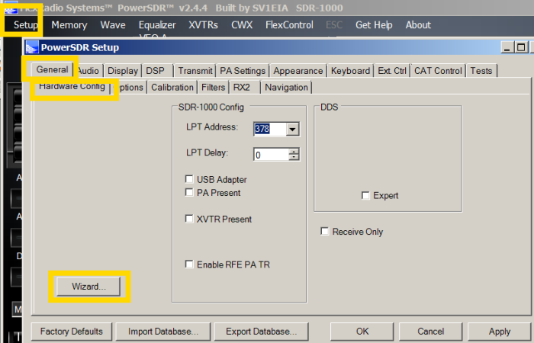Viewport: 534px width, 343px height.
Task: Open the XVTRs menu
Action: pos(204,25)
